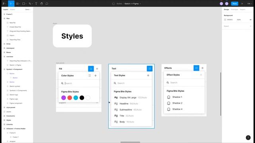
Task: Click the Background color swatch
Action: (225, 20)
